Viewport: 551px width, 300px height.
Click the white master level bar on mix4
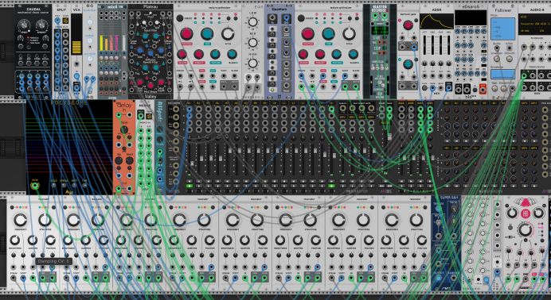click(123, 42)
